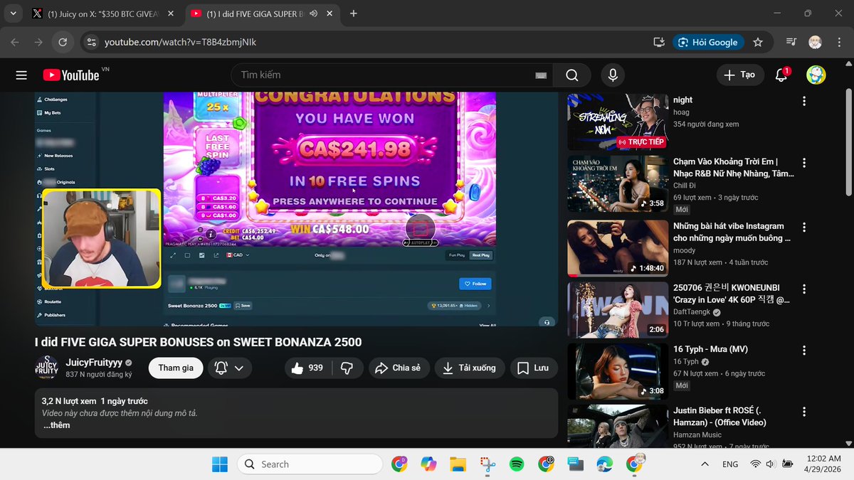Open JuicyFruityyy channel avatar
Image resolution: width=854 pixels, height=480 pixels.
pos(46,368)
